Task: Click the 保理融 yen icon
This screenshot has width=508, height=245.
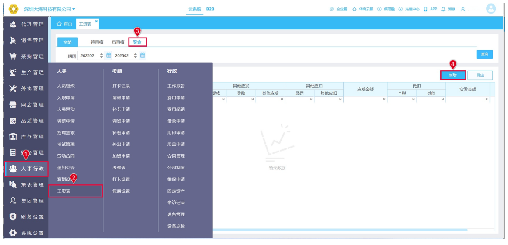Action: tap(380, 9)
